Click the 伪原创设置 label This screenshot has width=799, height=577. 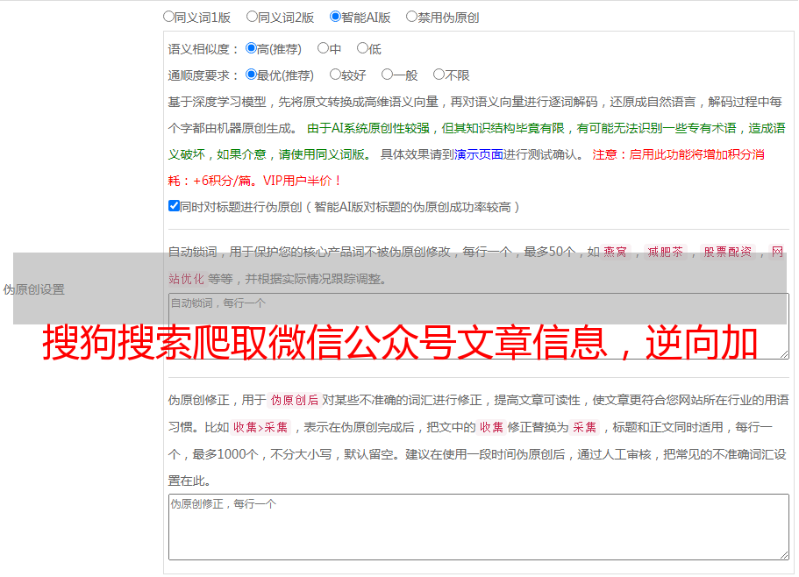tap(34, 289)
